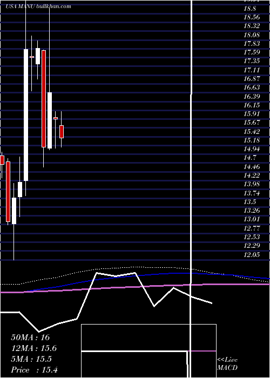Image resolution: width=270 pixels, height=378 pixels.
Task: Click the '5MA : 15.5' indicator readout
Action: [31, 359]
